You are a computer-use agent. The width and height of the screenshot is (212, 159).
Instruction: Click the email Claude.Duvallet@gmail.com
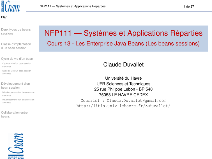pos(136,101)
